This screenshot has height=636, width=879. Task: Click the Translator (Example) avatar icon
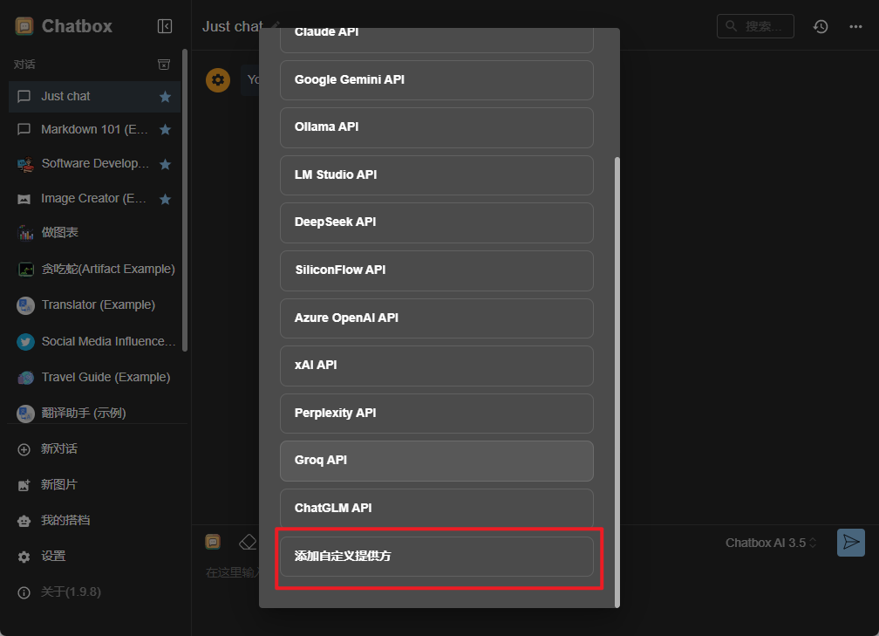click(x=25, y=305)
